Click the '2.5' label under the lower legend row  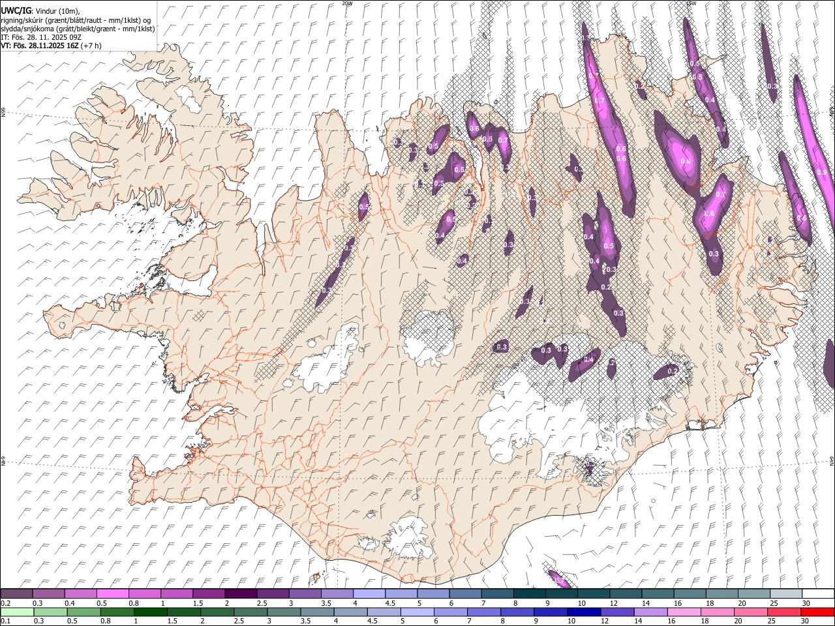[239, 621]
